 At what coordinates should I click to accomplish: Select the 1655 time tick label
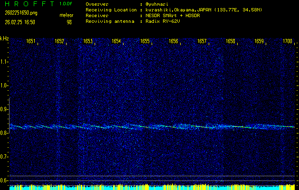coord(145,41)
